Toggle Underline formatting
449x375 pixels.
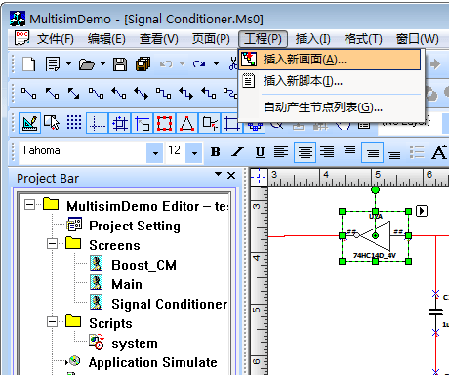click(260, 152)
